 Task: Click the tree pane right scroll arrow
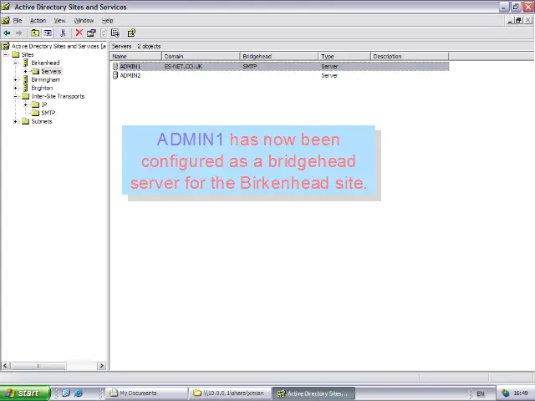(x=101, y=366)
